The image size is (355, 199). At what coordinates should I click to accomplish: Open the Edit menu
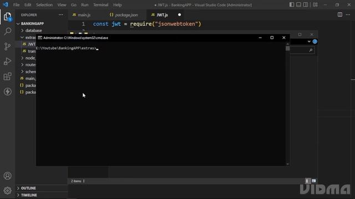tap(28, 5)
